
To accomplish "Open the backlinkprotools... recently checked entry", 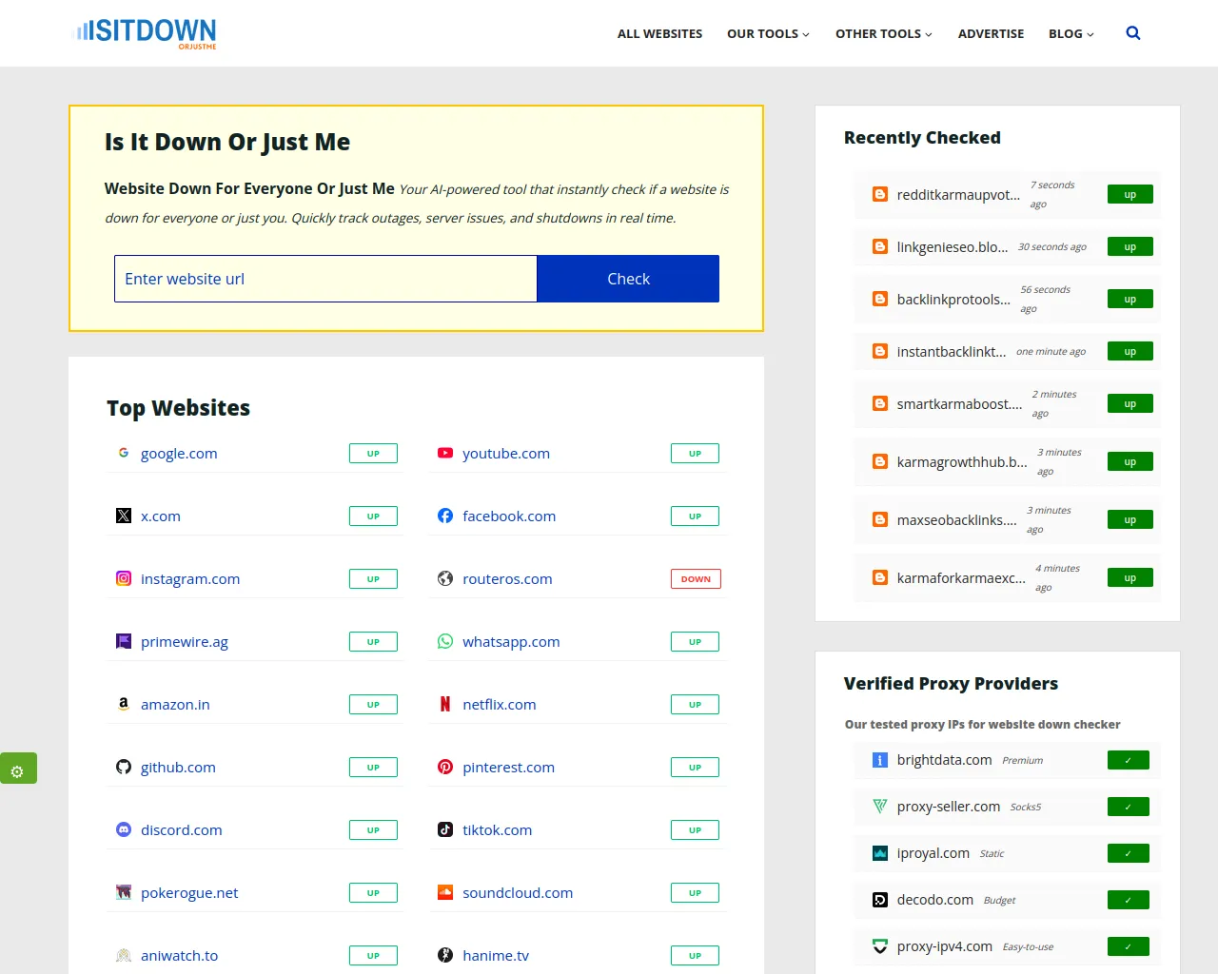I will tap(953, 300).
